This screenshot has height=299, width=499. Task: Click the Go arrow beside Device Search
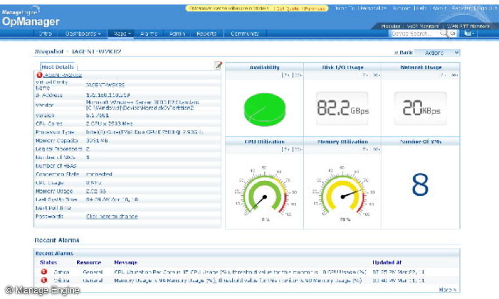tap(453, 34)
